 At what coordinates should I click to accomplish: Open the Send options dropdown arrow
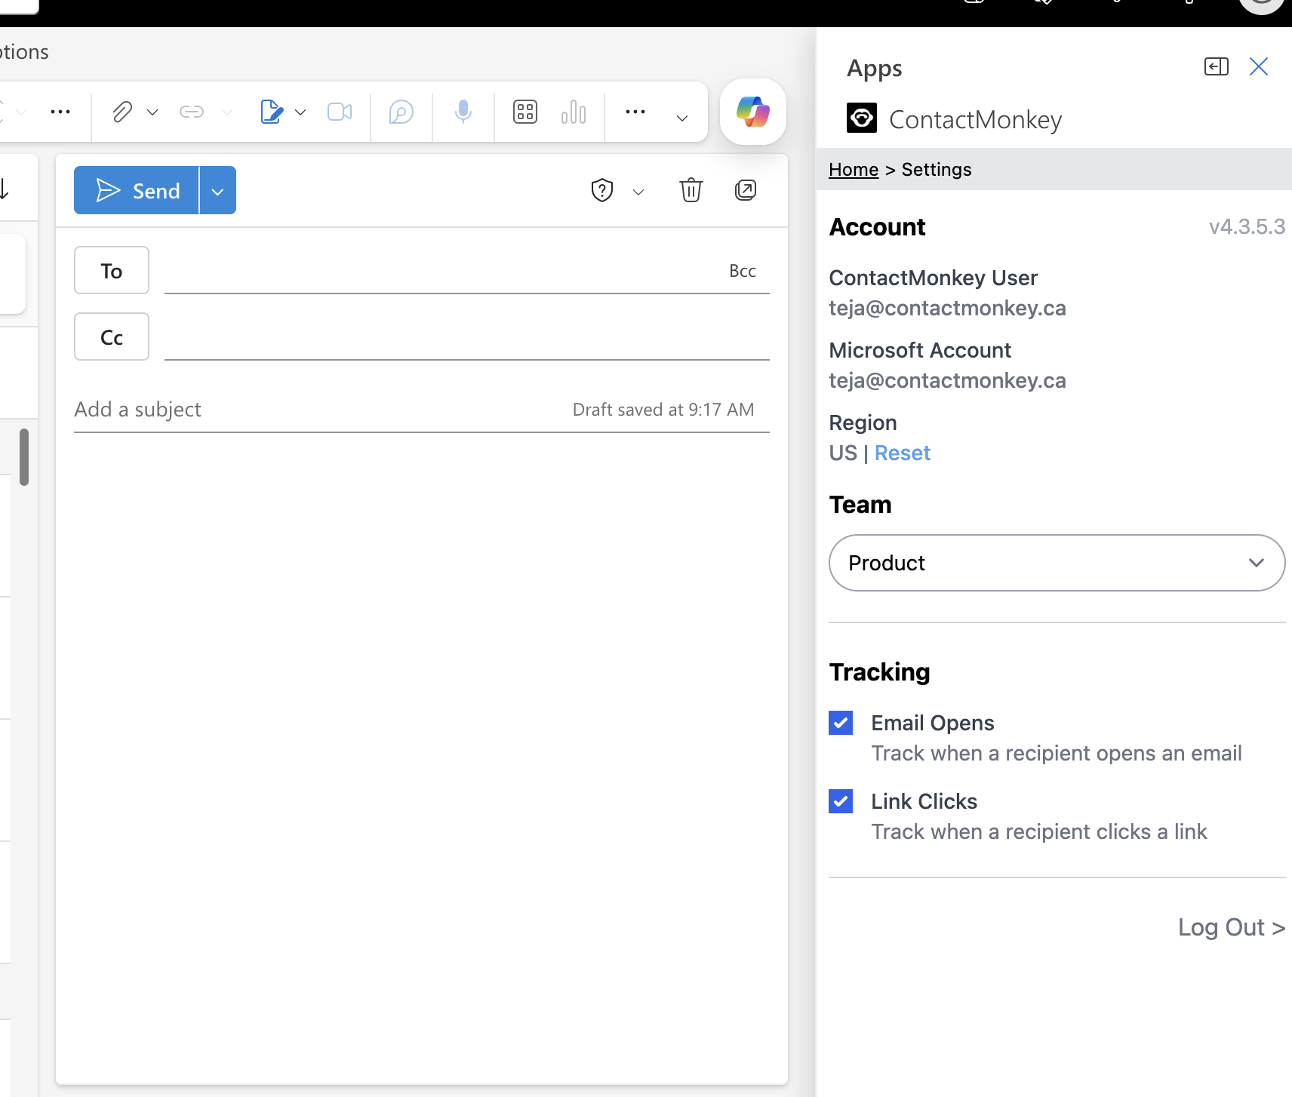218,190
